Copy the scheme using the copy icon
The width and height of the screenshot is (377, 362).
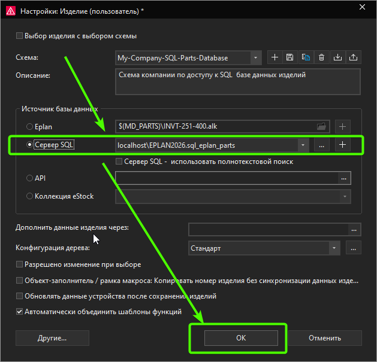click(x=306, y=57)
